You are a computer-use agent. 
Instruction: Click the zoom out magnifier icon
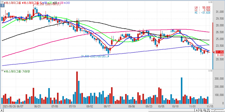click(201, 110)
